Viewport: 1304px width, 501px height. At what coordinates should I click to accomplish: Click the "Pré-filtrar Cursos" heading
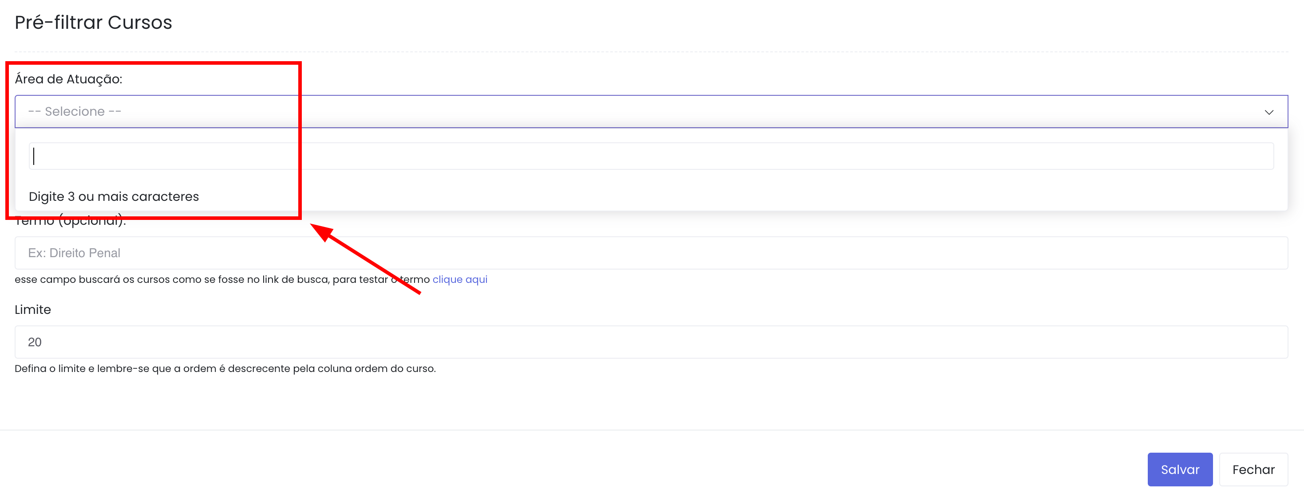(93, 22)
